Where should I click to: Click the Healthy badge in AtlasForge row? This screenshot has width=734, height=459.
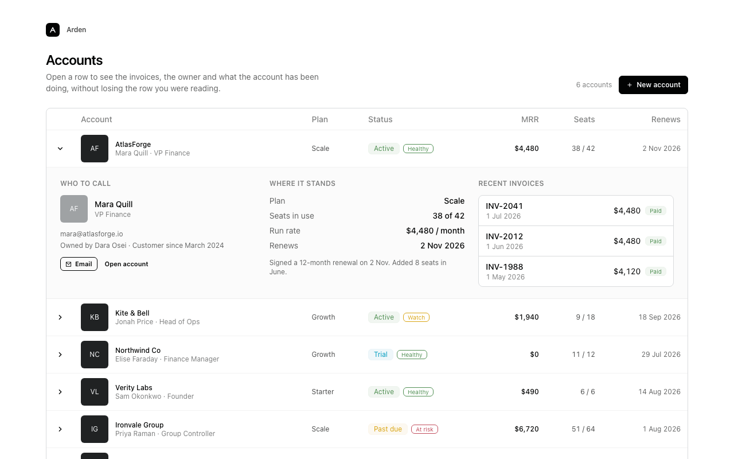pos(418,149)
